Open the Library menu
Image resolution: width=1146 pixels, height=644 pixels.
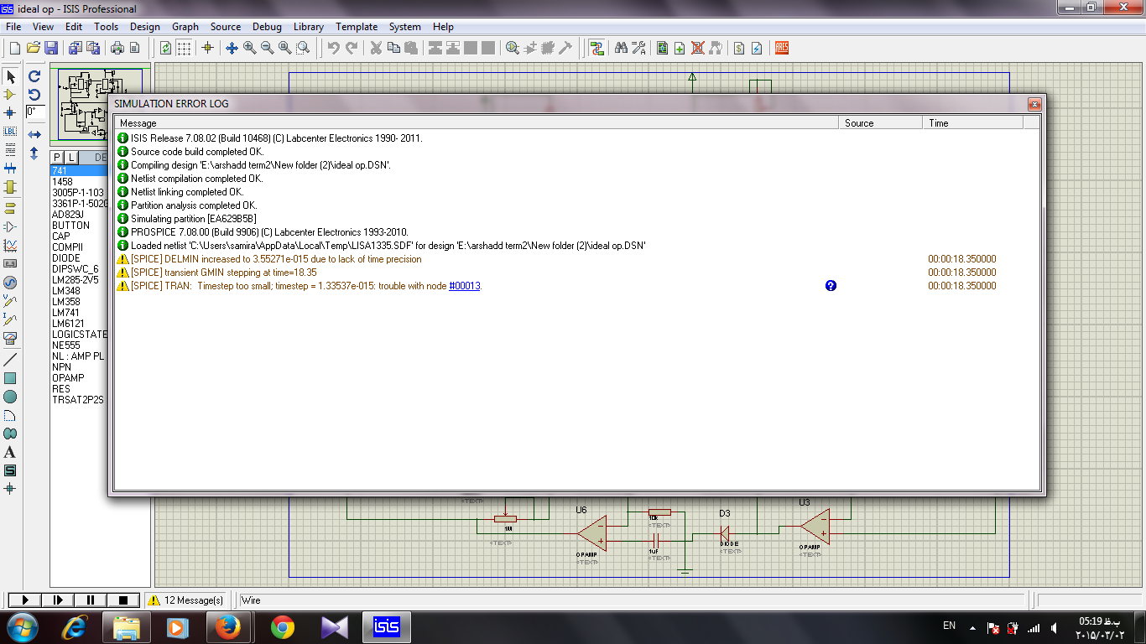[x=309, y=27]
